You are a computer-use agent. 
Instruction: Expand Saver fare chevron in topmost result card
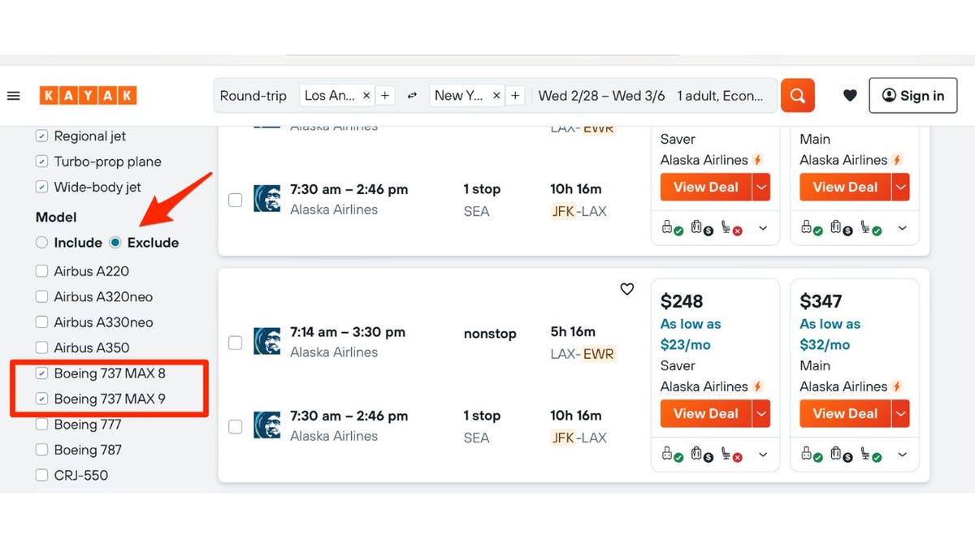763,229
